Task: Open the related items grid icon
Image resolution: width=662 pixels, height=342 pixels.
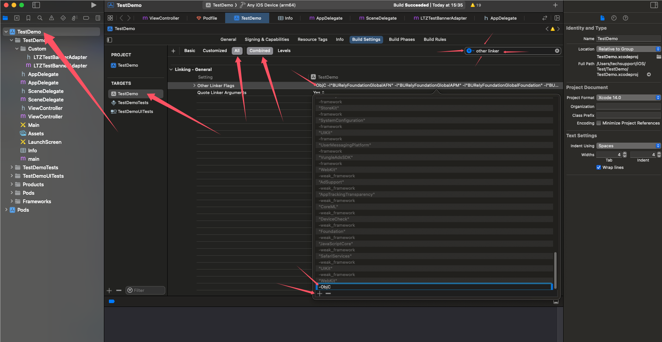Action: [x=110, y=18]
